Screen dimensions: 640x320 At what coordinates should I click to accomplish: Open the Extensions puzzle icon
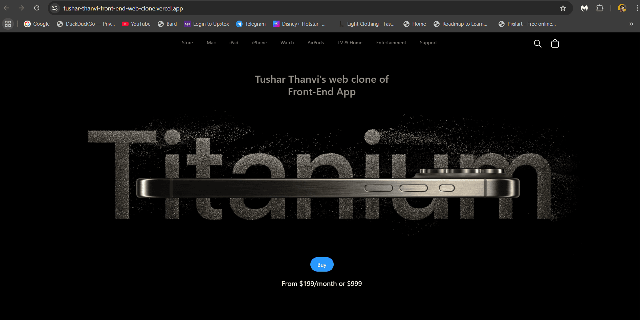tap(600, 8)
